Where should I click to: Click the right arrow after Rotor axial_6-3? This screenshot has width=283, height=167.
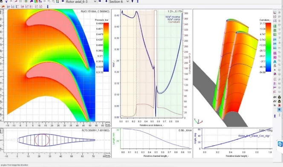tap(100, 1)
